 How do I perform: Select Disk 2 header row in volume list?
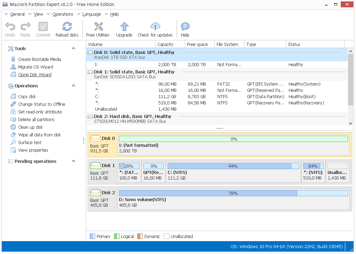(x=217, y=119)
